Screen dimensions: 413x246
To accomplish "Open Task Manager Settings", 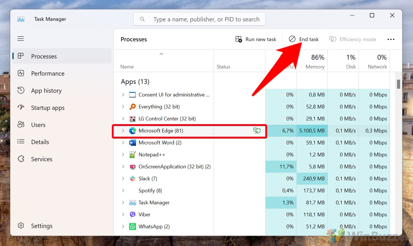I will click(x=62, y=226).
